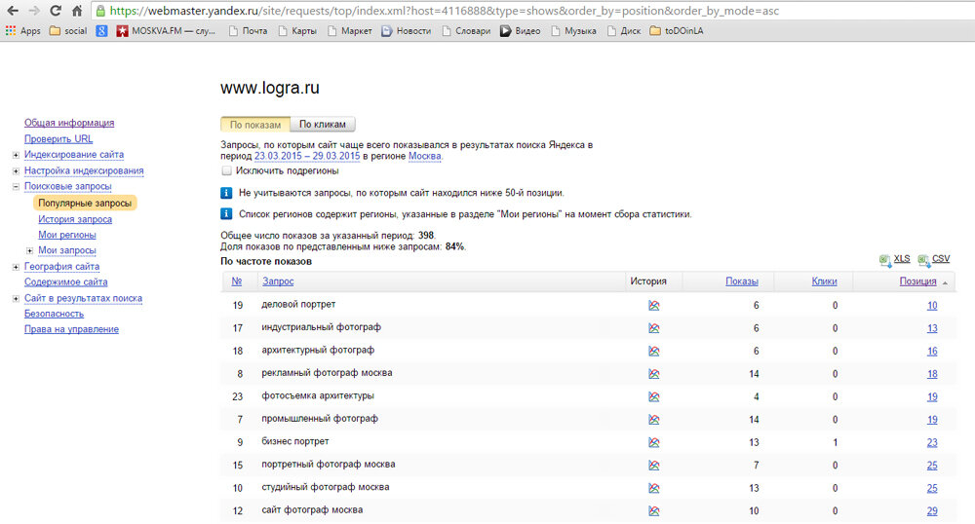The height and width of the screenshot is (524, 975).
Task: Open the Содержимое сайта link
Action: [x=66, y=281]
